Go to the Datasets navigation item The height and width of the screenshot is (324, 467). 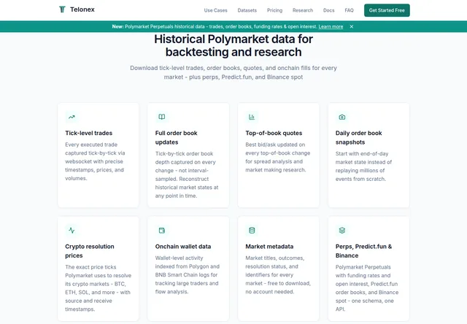[247, 10]
